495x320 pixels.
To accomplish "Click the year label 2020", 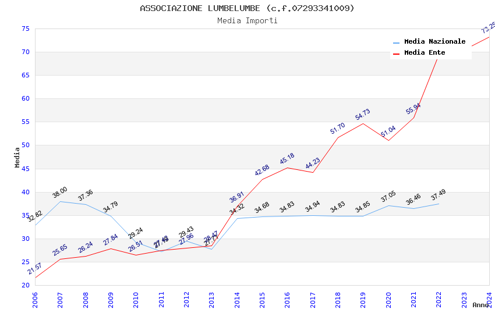I will pyautogui.click(x=388, y=300).
